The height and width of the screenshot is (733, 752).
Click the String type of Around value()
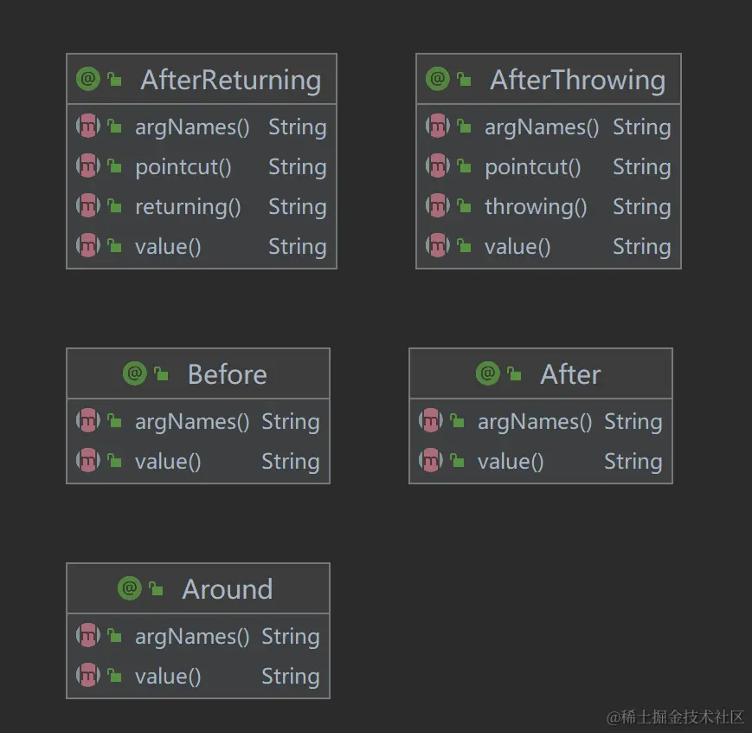tap(290, 677)
